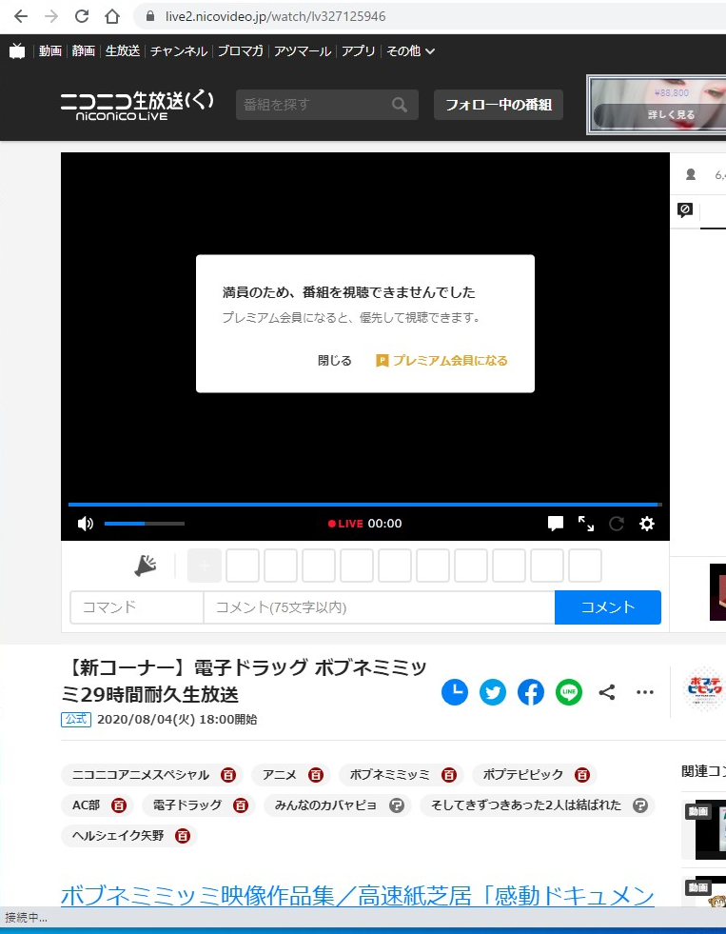Click the みんなのカバャピョ tag
The height and width of the screenshot is (934, 726).
point(325,805)
